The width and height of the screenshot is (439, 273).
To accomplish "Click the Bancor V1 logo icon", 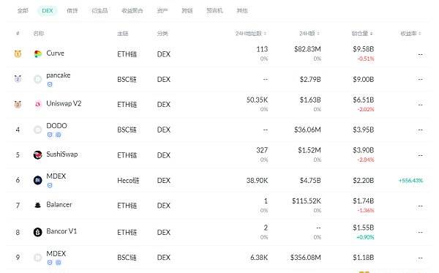I will (x=37, y=232).
